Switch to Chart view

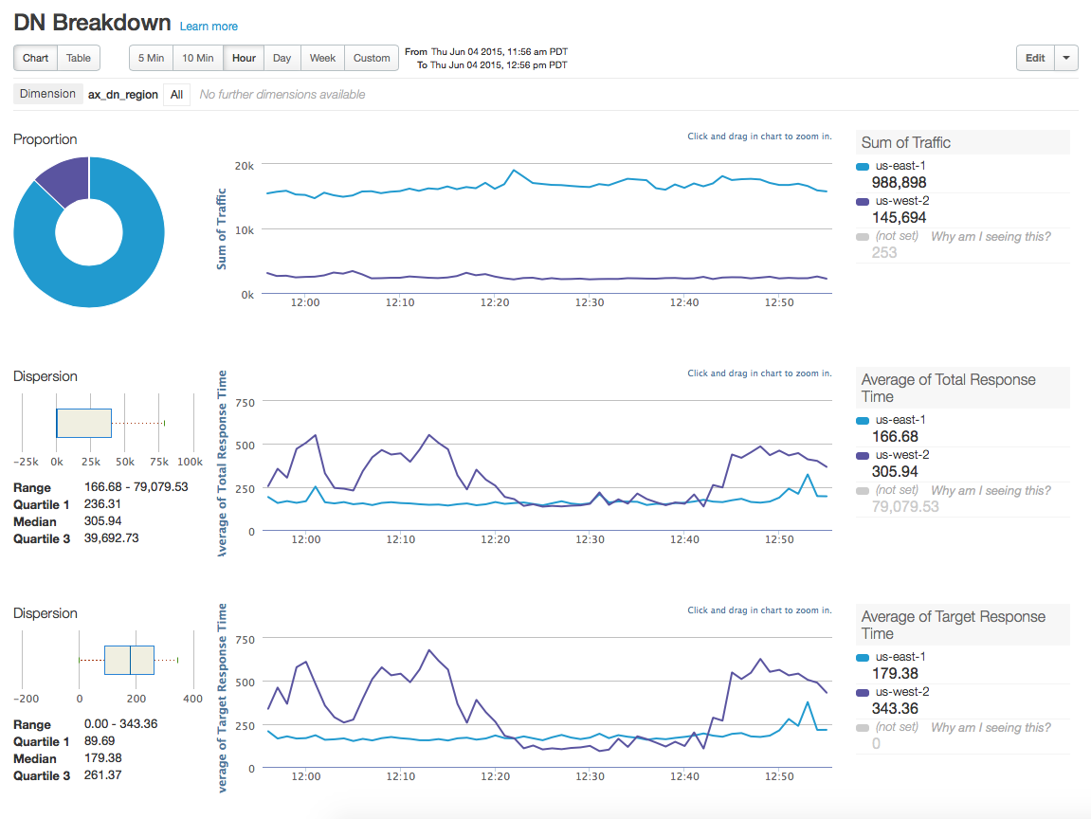tap(35, 58)
